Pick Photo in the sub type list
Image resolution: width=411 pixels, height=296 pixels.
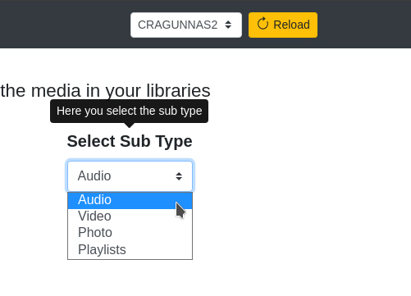point(130,233)
